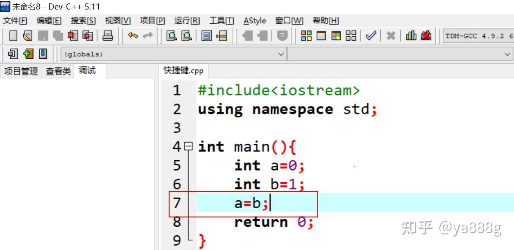Screen dimensions: 514x250
Task: Open the 搜索[S] menu
Action: click(83, 21)
